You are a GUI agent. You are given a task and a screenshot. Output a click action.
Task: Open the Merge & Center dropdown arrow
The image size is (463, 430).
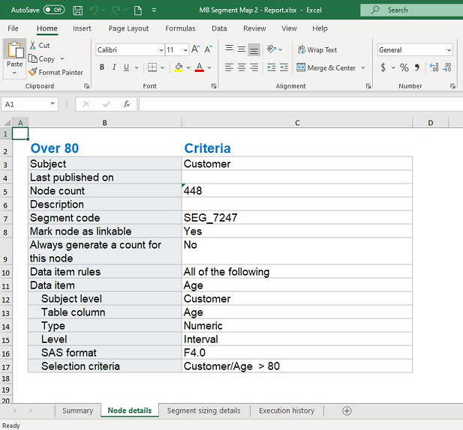(x=363, y=68)
